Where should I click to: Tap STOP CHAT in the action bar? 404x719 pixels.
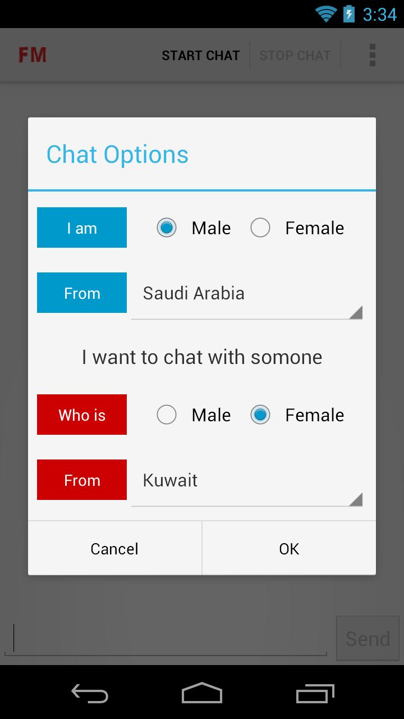pyautogui.click(x=295, y=55)
